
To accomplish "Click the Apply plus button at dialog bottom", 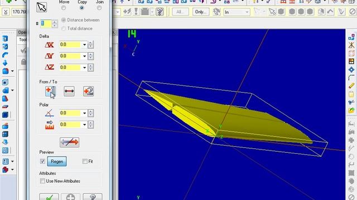I will tap(71, 197).
